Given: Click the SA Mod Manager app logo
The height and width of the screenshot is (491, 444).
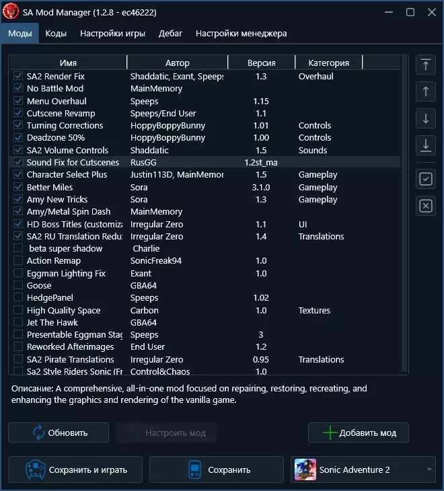Looking at the screenshot, I should 10,11.
